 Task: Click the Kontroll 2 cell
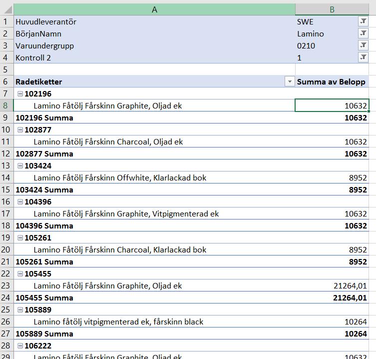tap(154, 57)
